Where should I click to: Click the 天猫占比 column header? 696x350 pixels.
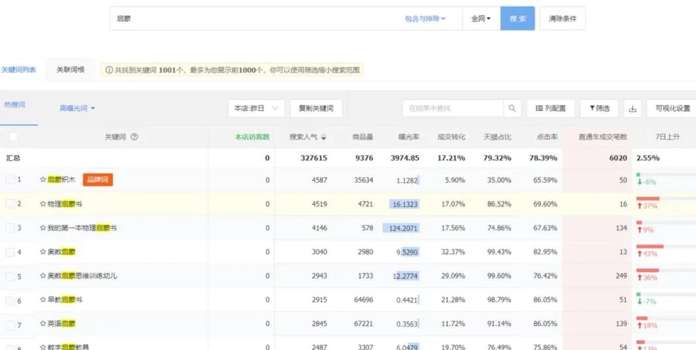[498, 137]
